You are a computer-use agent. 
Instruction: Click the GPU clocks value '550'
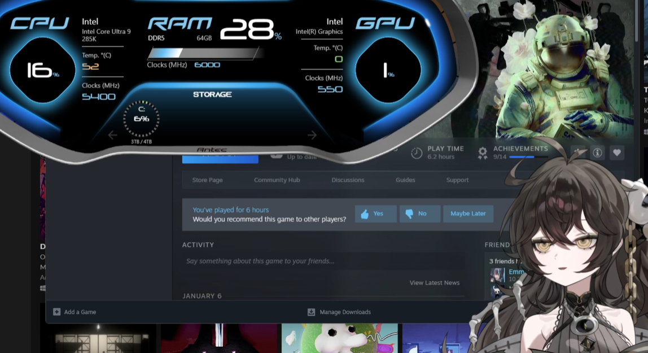tap(330, 89)
